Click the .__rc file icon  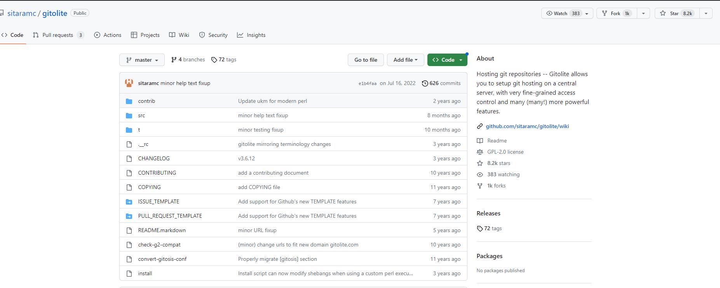click(129, 144)
